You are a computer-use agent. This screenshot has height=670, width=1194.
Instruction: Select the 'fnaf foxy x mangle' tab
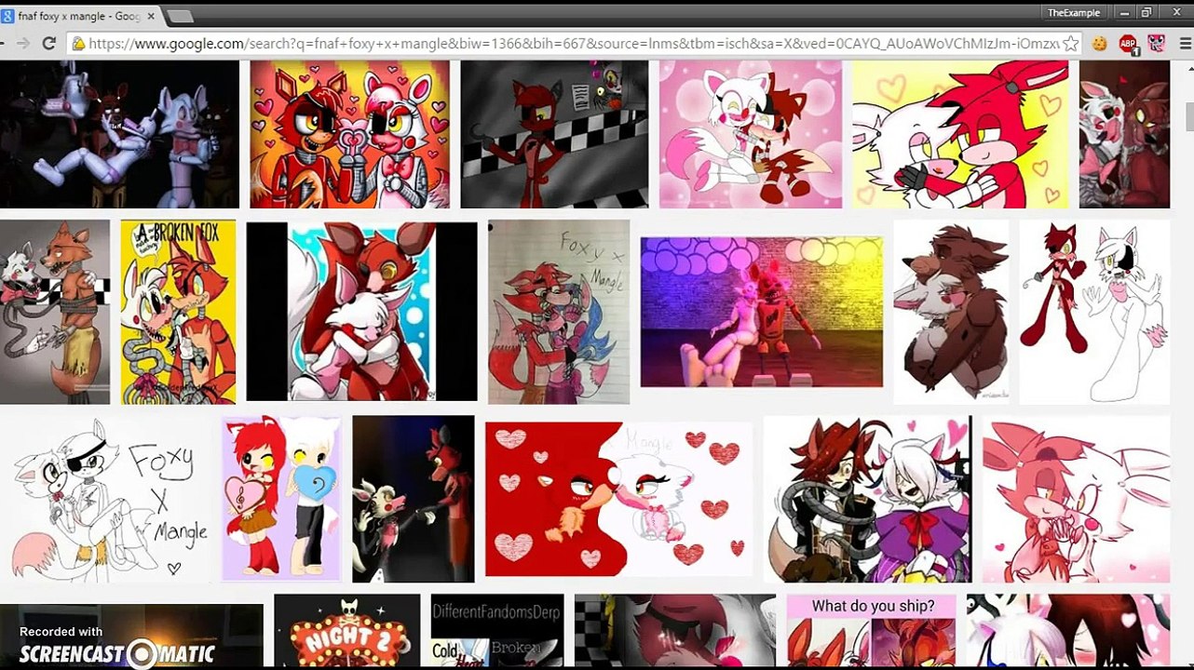click(76, 16)
